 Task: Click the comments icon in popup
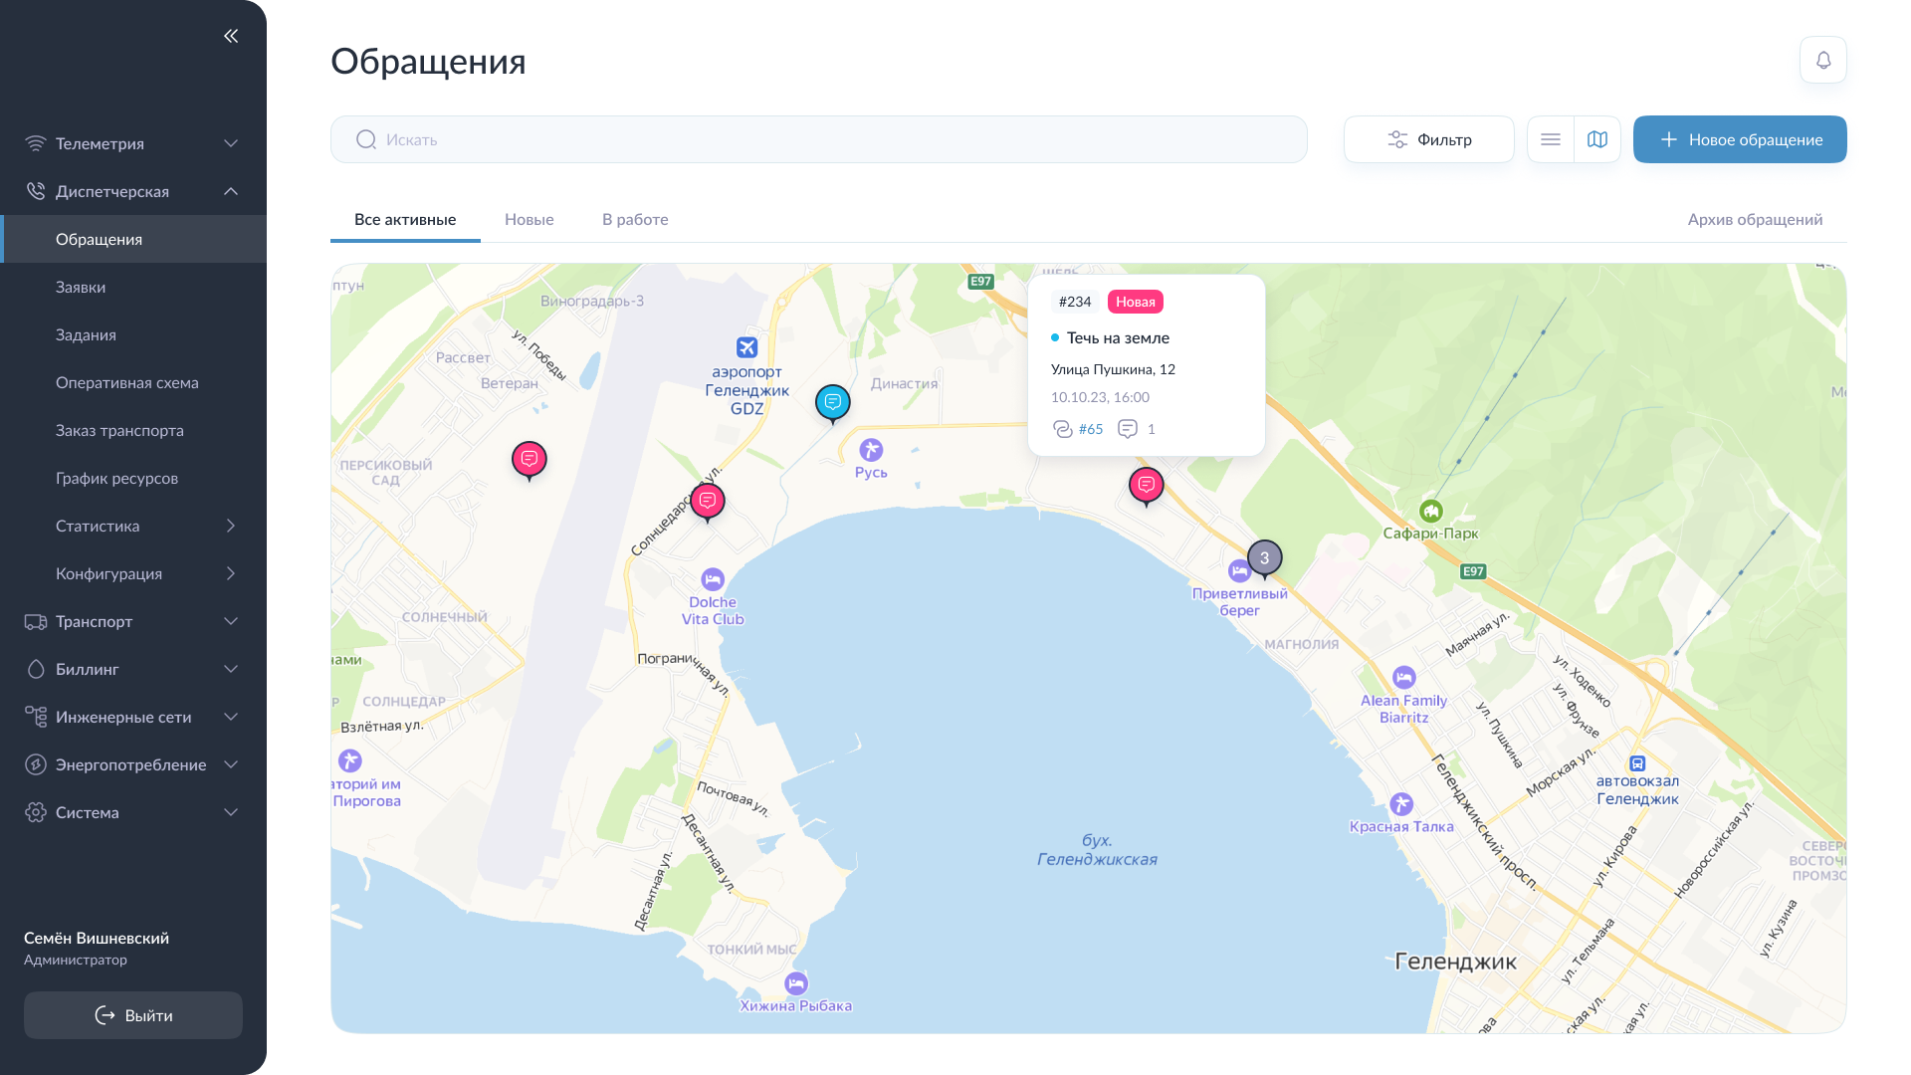click(x=1128, y=429)
